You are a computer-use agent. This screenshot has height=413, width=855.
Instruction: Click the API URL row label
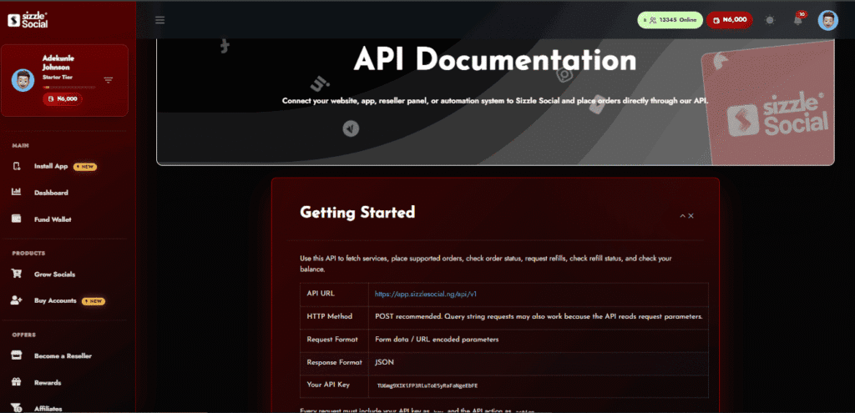click(x=321, y=293)
